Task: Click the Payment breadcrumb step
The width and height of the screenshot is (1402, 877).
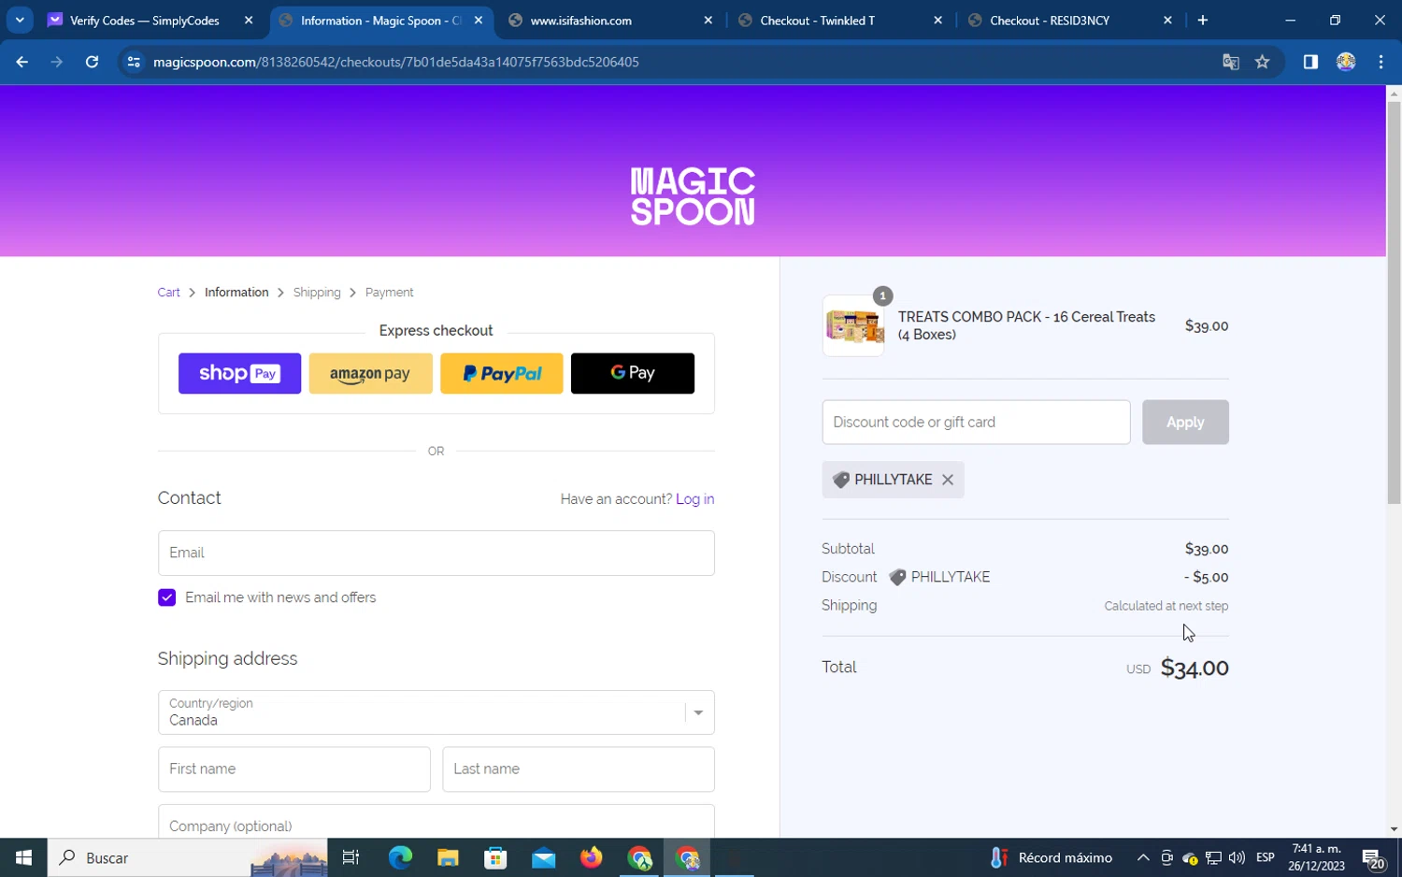Action: [x=389, y=293]
